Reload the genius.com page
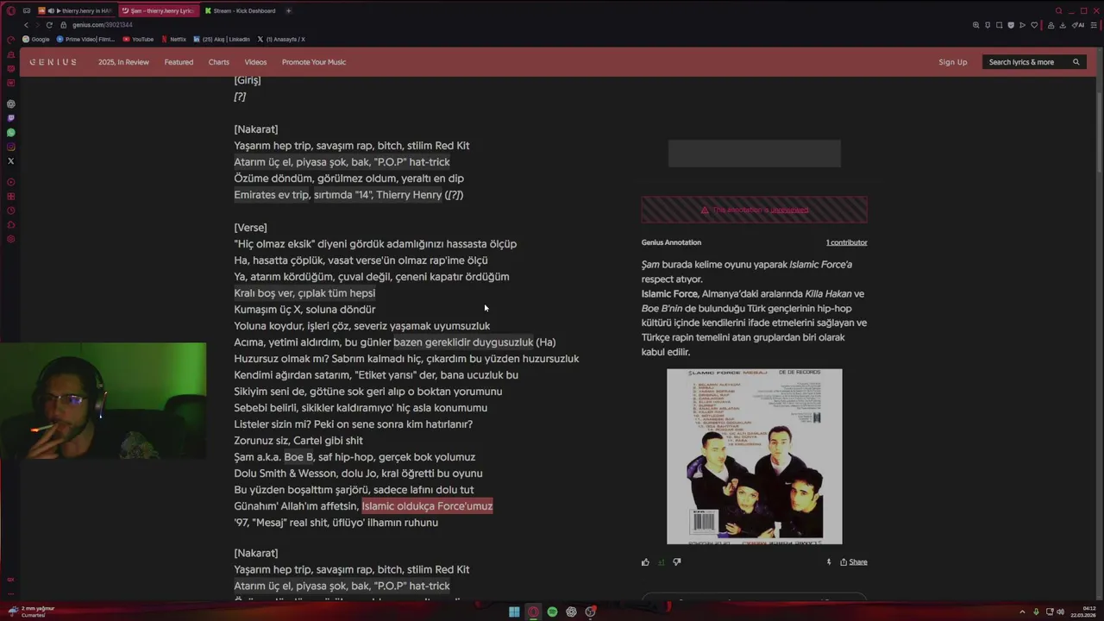This screenshot has width=1104, height=621. pyautogui.click(x=49, y=25)
